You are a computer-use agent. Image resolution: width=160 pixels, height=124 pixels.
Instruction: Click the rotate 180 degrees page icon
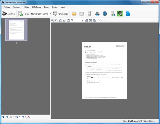(x=90, y=20)
